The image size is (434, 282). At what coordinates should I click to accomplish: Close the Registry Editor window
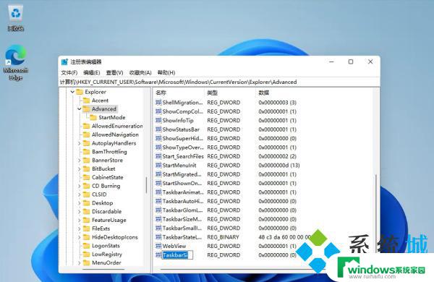(370, 61)
